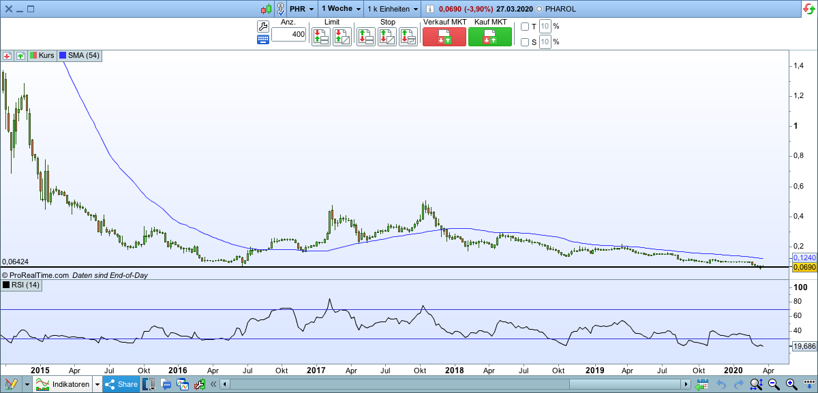Click the info icon beside the price
Image resolution: width=818 pixels, height=393 pixels.
(429, 9)
